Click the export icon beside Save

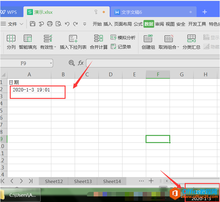(x=41, y=24)
